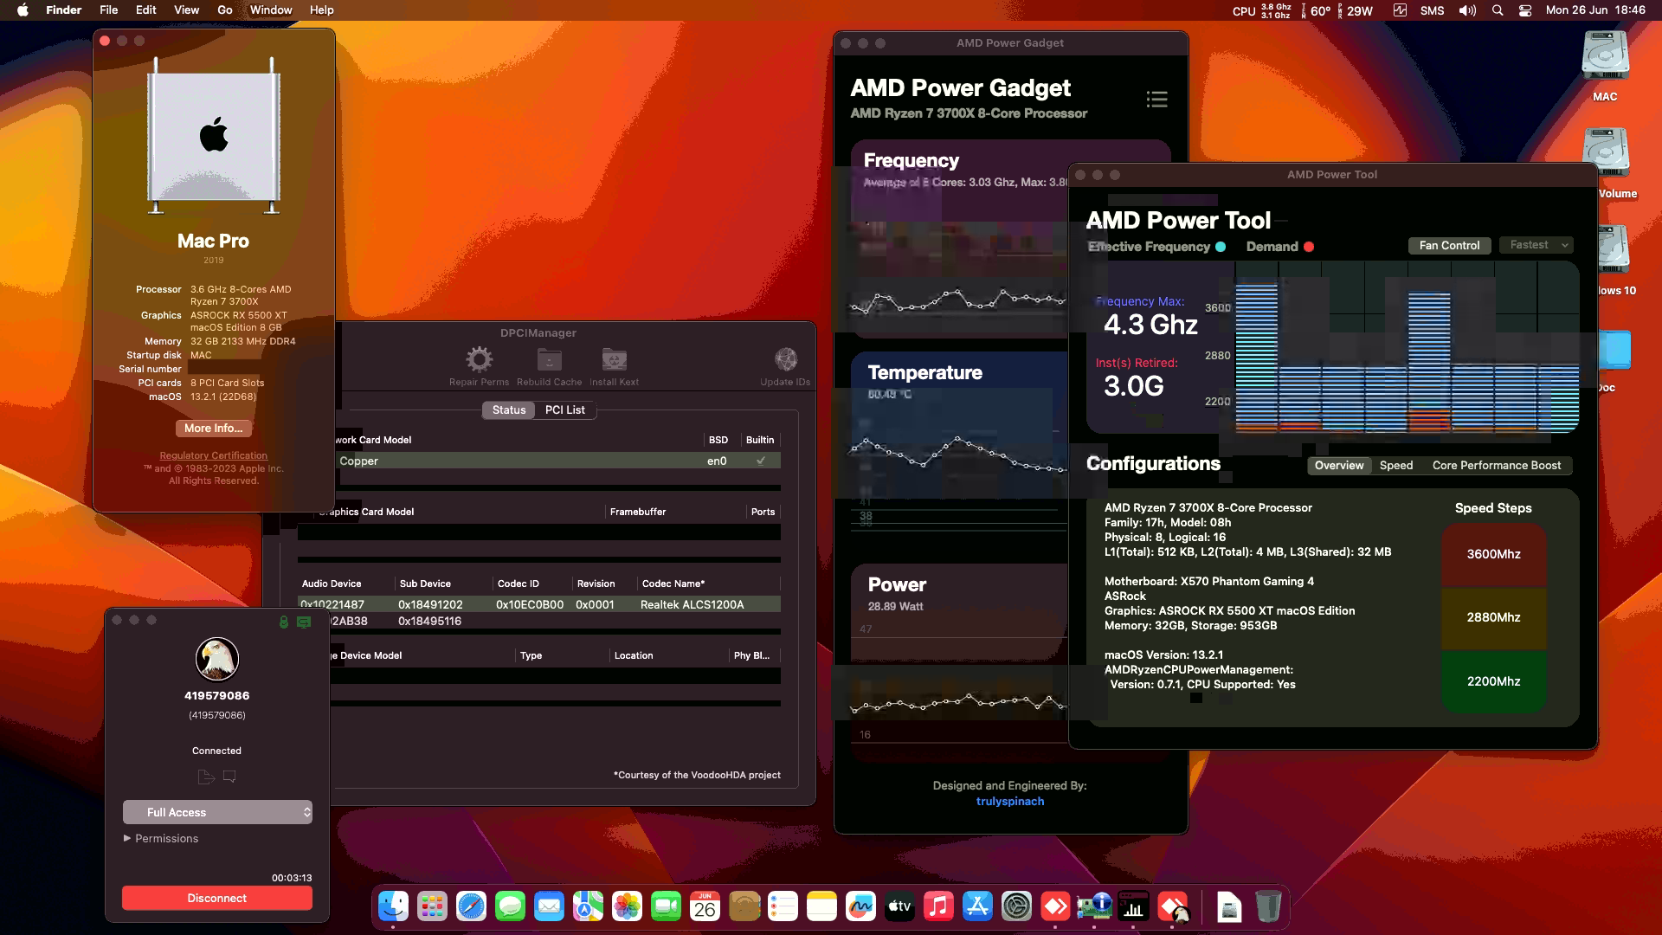Open DPCIManager PCI card icon in dock
This screenshot has width=1662, height=935.
(1094, 906)
